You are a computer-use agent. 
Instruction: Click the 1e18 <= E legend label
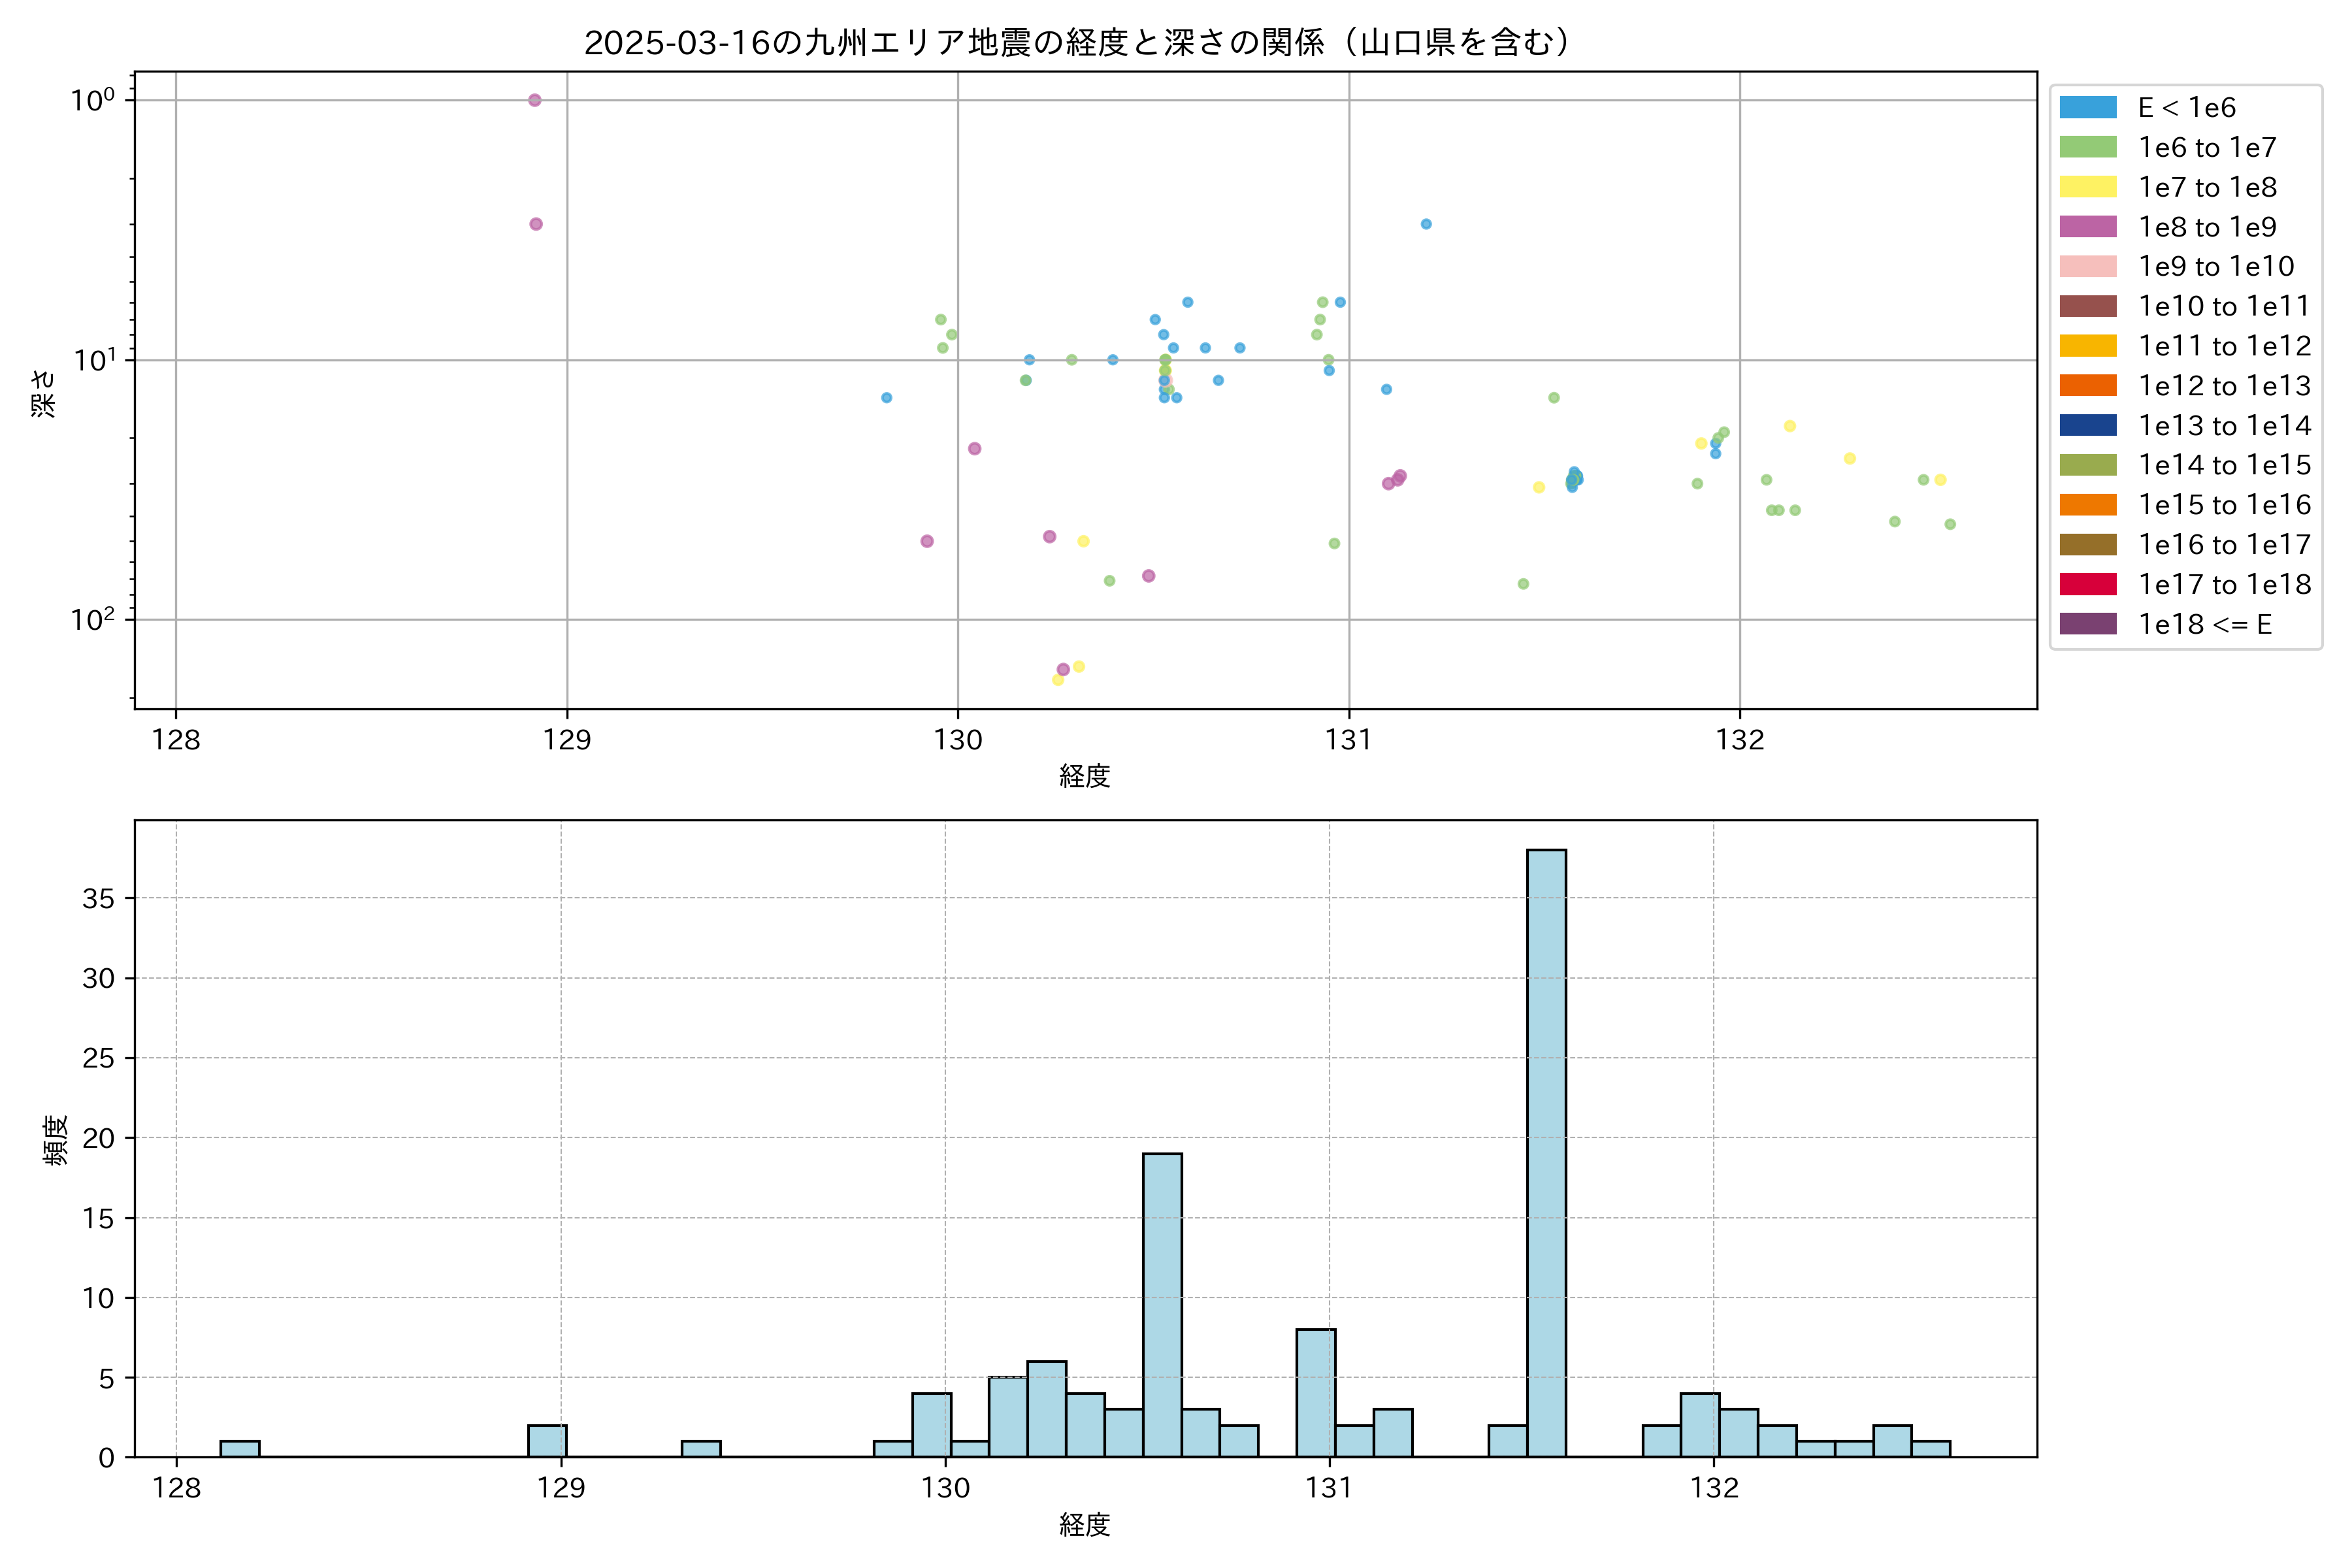click(x=2205, y=624)
